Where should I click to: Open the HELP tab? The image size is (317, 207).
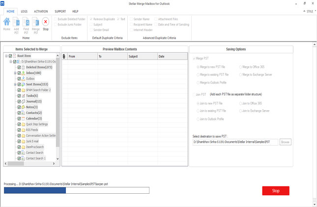75,11
